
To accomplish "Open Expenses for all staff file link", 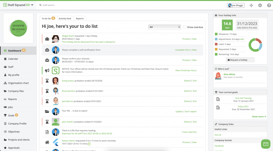I will coord(87,133).
